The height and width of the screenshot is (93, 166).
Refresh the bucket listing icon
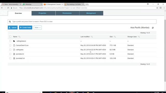[x=153, y=28]
